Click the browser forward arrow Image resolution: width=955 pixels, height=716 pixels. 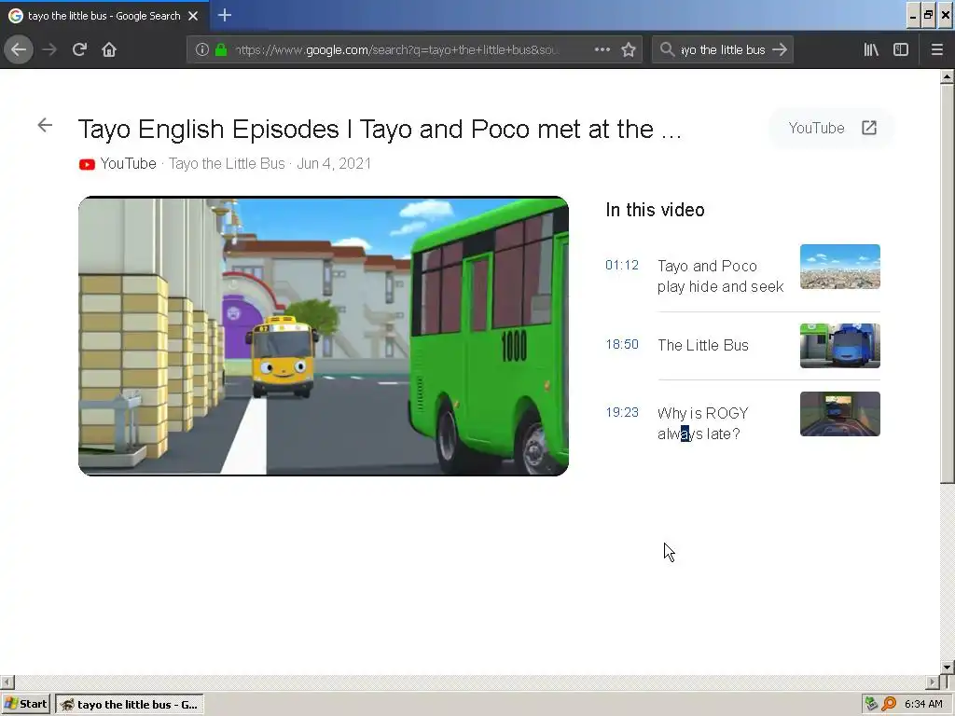(49, 49)
